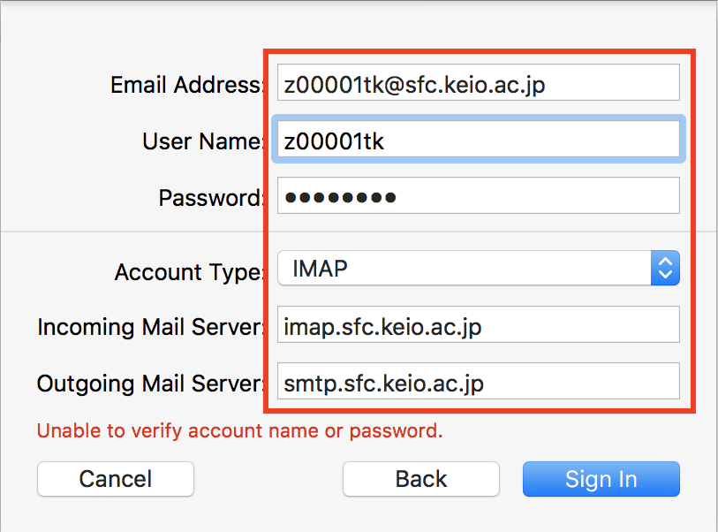718x532 pixels.
Task: Open the Account Type IMAP dropdown
Action: click(x=464, y=268)
